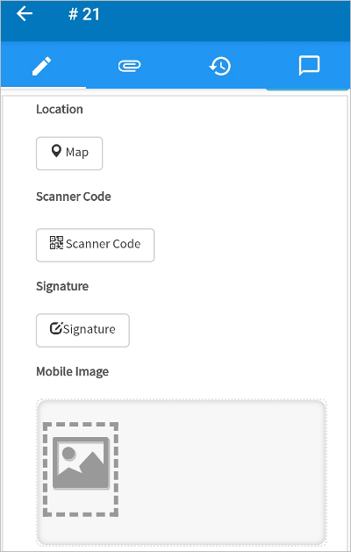Click the dark blue header bar
351x552 pixels.
[x=218, y=20]
